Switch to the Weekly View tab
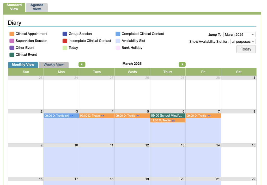This screenshot has height=185, width=267. 53,65
